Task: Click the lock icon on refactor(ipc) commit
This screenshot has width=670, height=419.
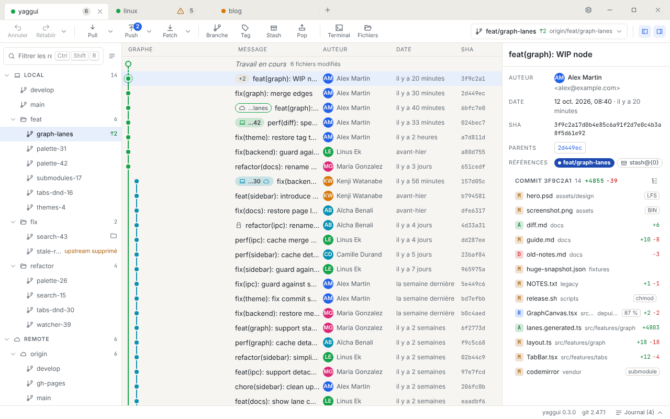Action: pyautogui.click(x=239, y=225)
